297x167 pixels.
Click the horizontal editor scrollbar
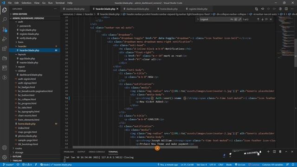click(x=135, y=147)
